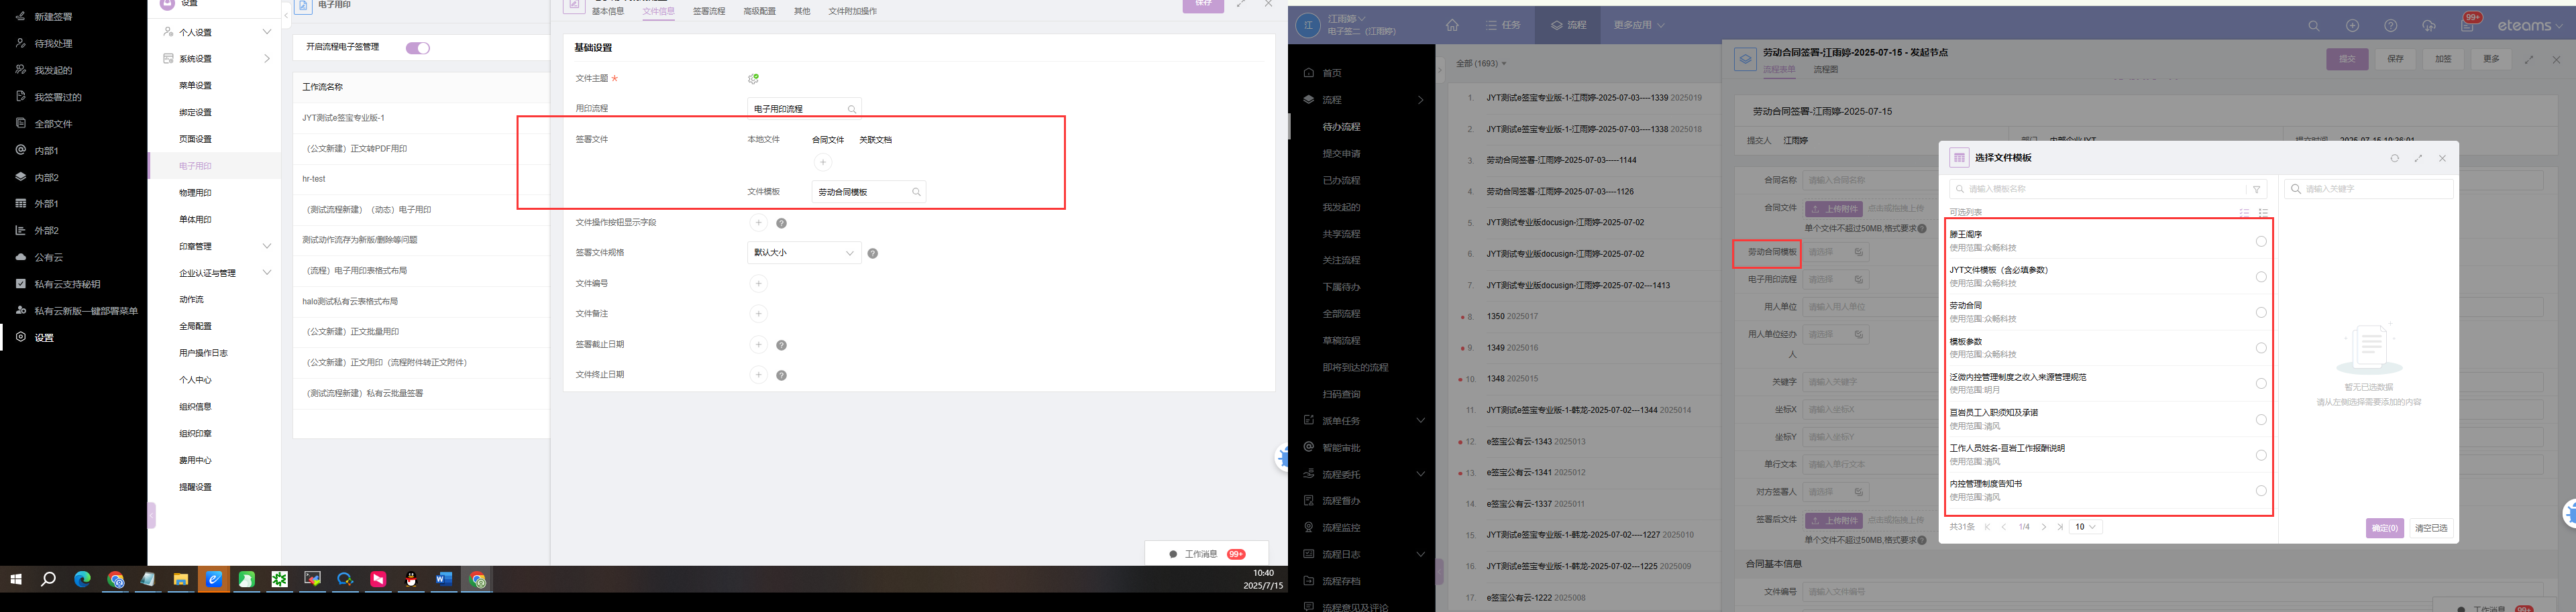
Task: Switch to the 基本信息 tab
Action: click(608, 12)
